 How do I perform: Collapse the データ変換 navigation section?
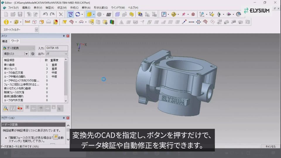[x=3, y=125]
